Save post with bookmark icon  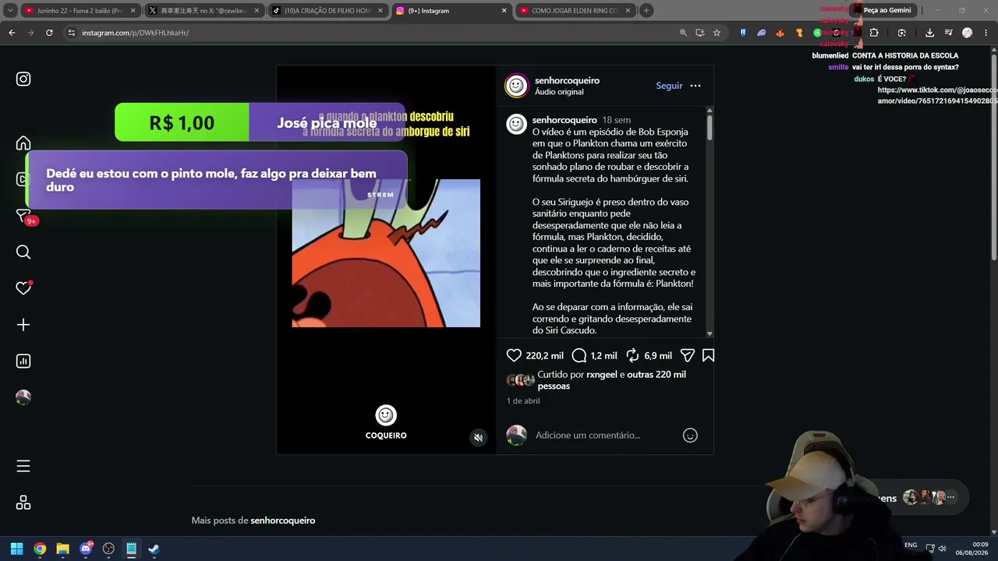pyautogui.click(x=708, y=355)
